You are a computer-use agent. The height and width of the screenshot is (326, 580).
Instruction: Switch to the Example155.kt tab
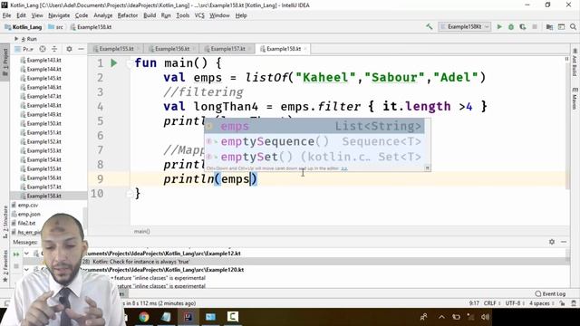tap(116, 49)
